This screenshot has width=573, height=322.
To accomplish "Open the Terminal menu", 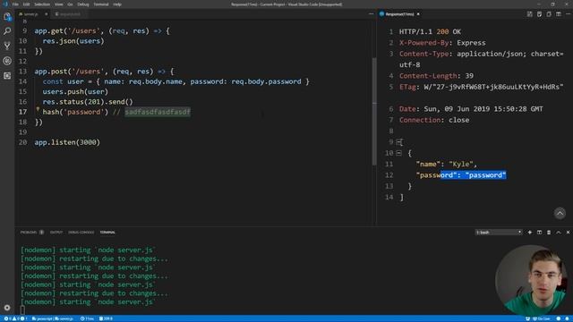I will [x=101, y=4].
